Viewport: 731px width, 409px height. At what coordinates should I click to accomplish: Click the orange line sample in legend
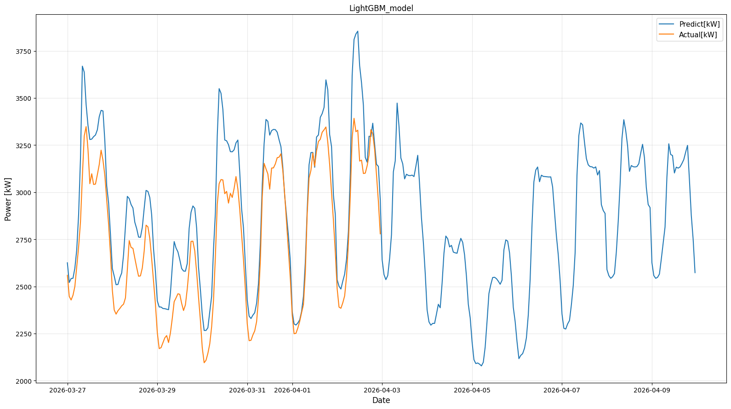coord(667,35)
